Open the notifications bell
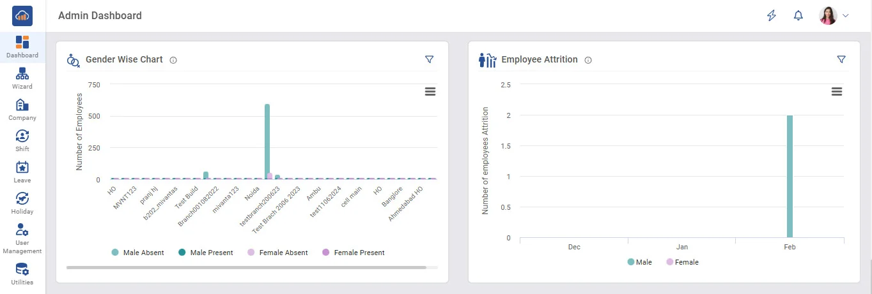Image resolution: width=872 pixels, height=294 pixels. pyautogui.click(x=798, y=16)
